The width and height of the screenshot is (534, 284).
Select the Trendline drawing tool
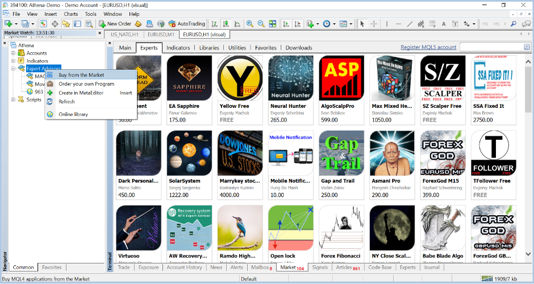410,24
